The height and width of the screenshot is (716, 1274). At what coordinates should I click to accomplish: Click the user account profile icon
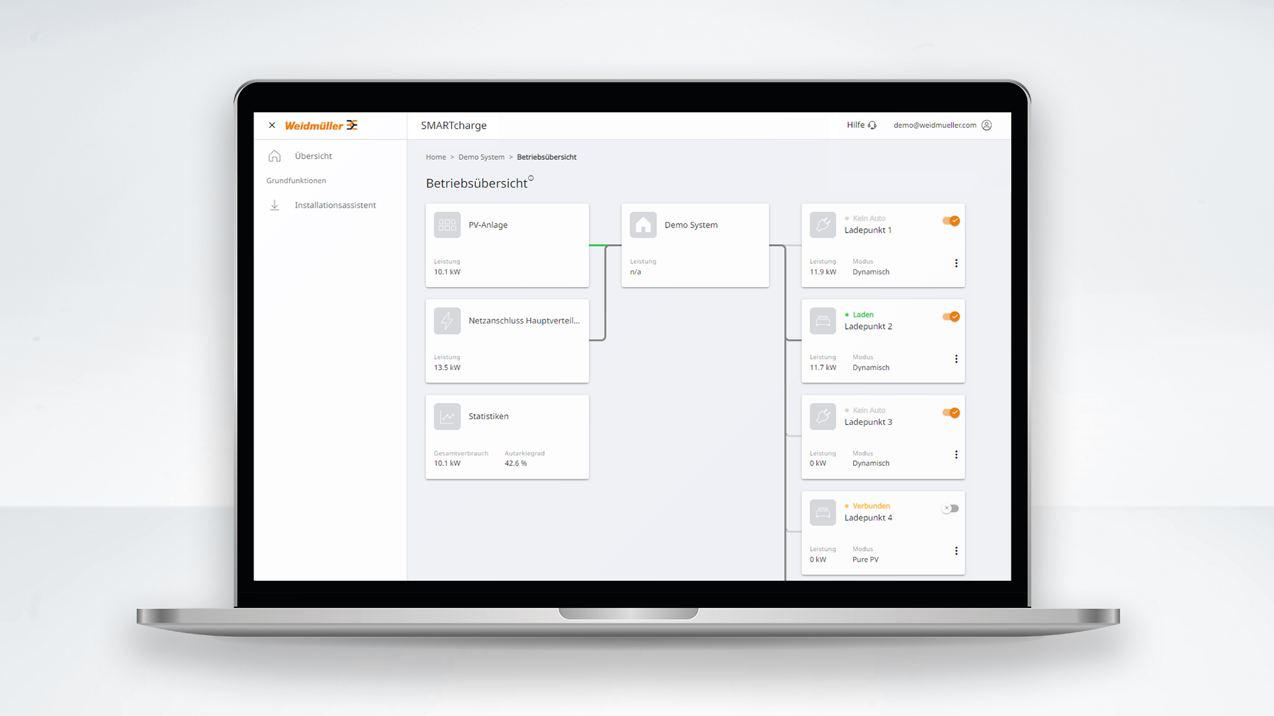(987, 125)
